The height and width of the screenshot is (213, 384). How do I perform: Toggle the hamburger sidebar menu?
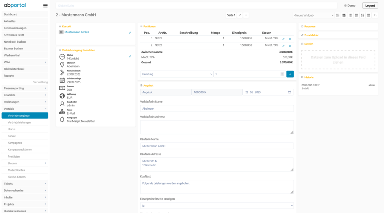(45, 6)
